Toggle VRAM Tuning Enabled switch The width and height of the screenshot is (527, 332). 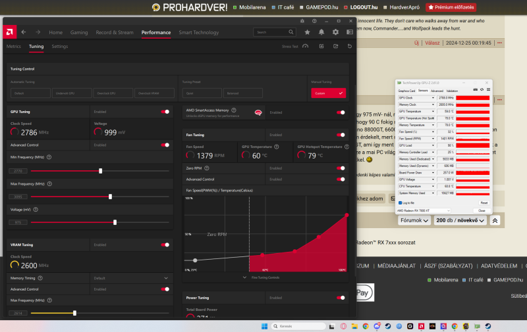(165, 245)
